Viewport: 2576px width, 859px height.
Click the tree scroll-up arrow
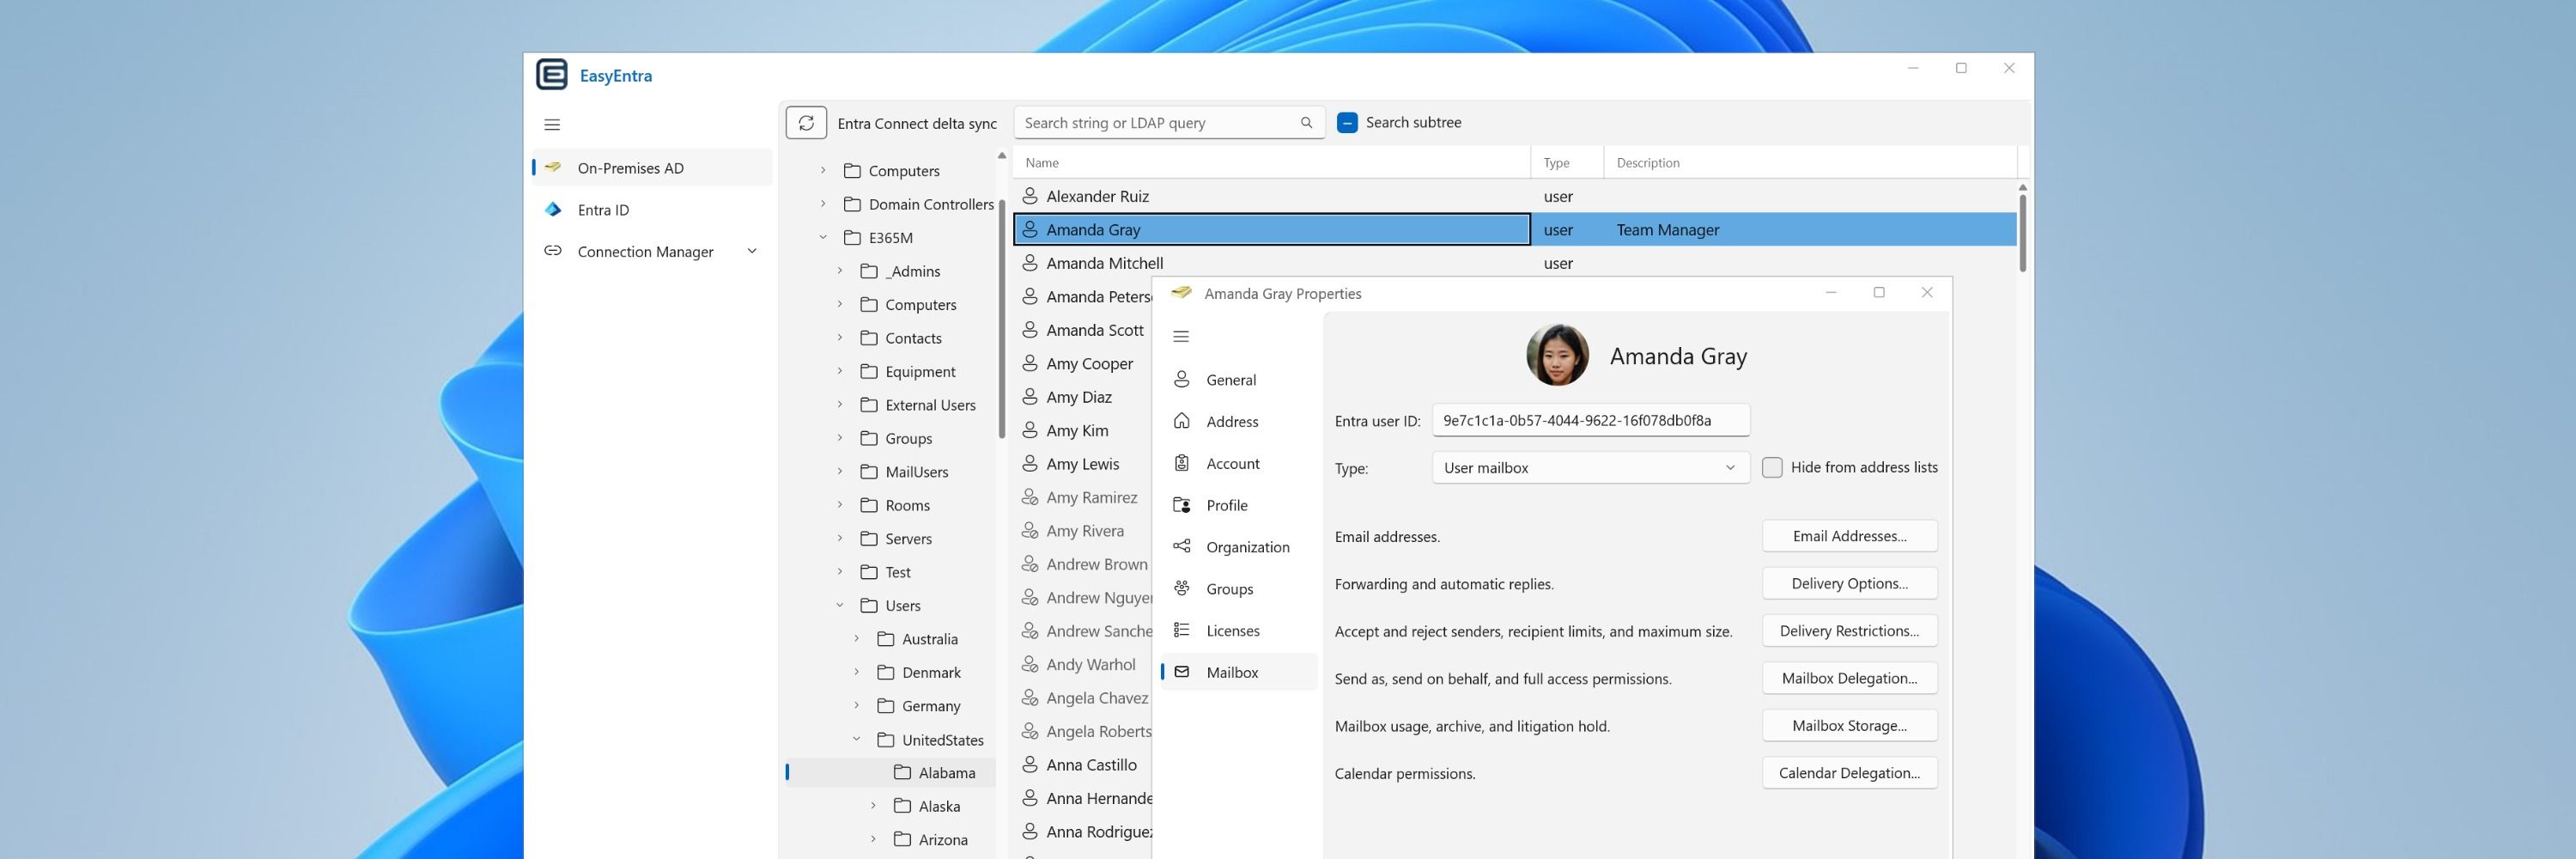coord(1001,156)
